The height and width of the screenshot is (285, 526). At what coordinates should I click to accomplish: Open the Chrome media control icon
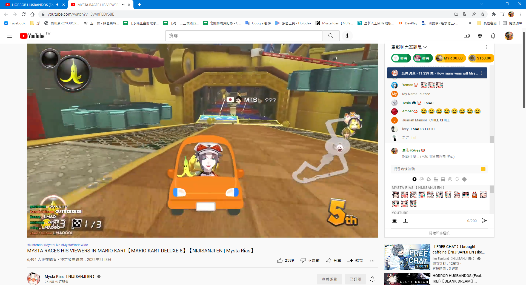click(x=502, y=14)
